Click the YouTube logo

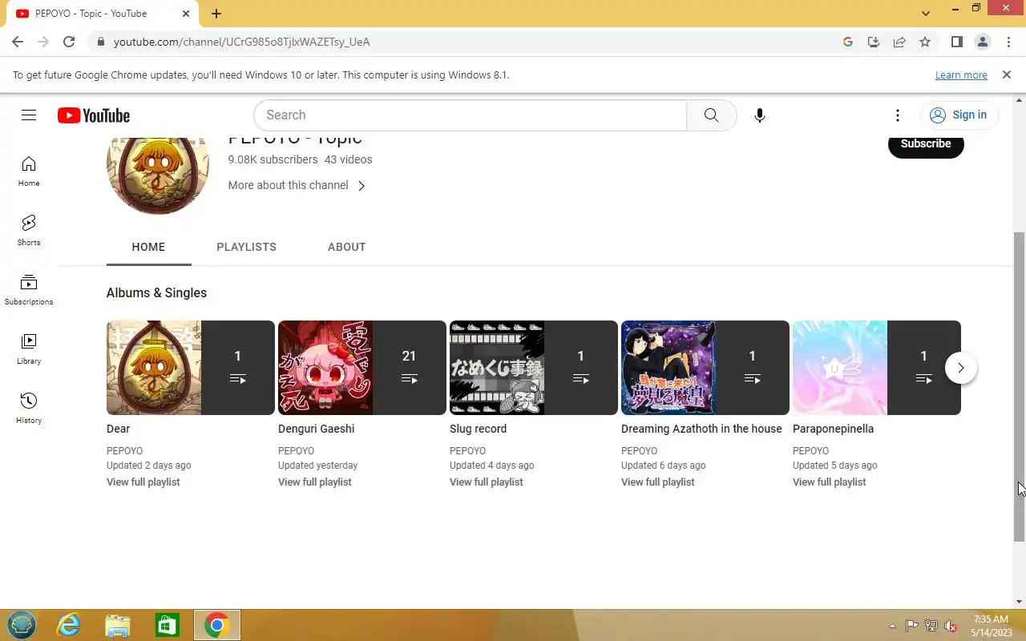click(x=94, y=115)
